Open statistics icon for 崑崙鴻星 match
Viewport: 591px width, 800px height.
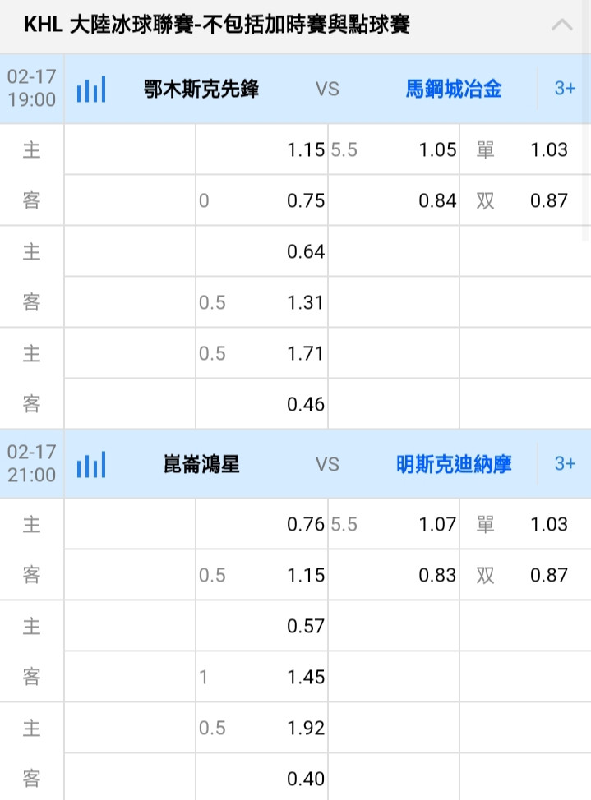[91, 464]
